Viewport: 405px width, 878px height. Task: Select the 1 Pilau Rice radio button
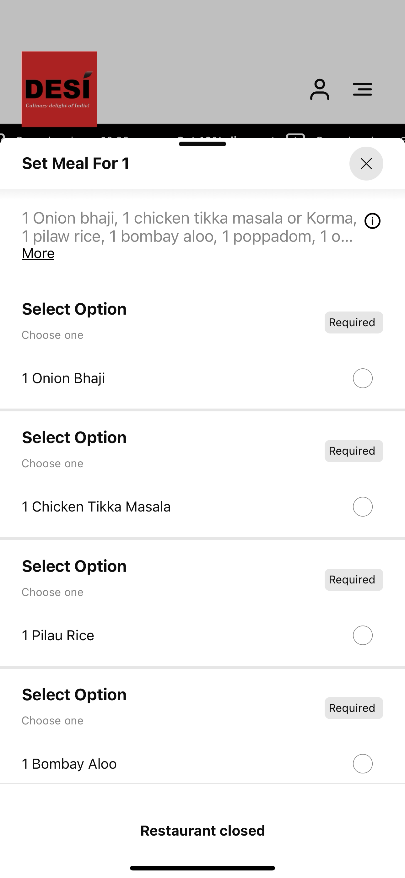362,635
